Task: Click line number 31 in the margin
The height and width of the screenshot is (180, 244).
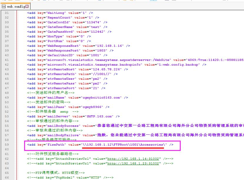Action: [6, 13]
